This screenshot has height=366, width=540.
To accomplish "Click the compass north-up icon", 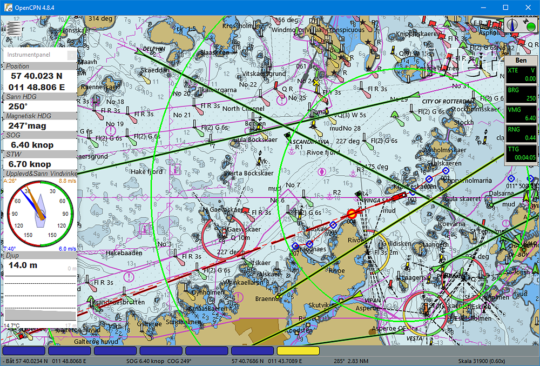I will click(511, 25).
